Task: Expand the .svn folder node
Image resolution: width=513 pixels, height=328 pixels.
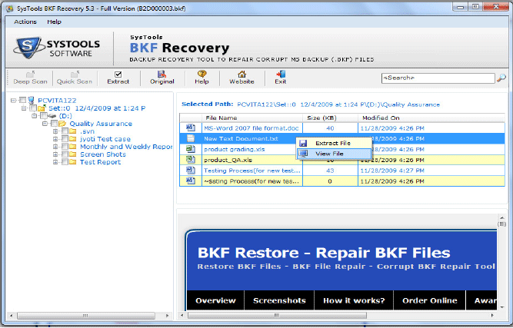Action: 55,131
